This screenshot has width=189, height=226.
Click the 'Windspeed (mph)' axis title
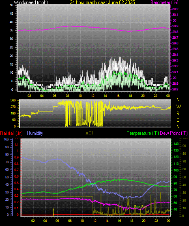(30, 2)
